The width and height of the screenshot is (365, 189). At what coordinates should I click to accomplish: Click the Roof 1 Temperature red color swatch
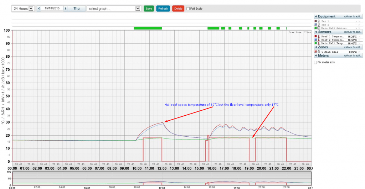(x=316, y=37)
